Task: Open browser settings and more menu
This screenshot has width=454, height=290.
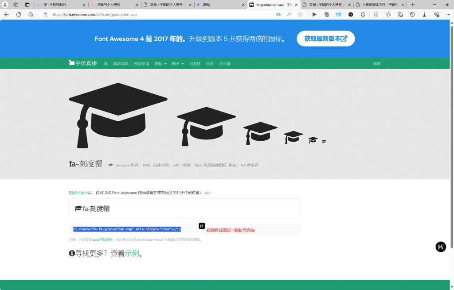Action: (448, 15)
